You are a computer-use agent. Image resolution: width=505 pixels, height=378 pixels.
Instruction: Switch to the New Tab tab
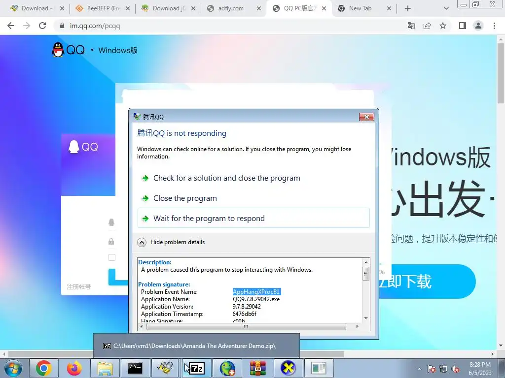[x=364, y=8]
